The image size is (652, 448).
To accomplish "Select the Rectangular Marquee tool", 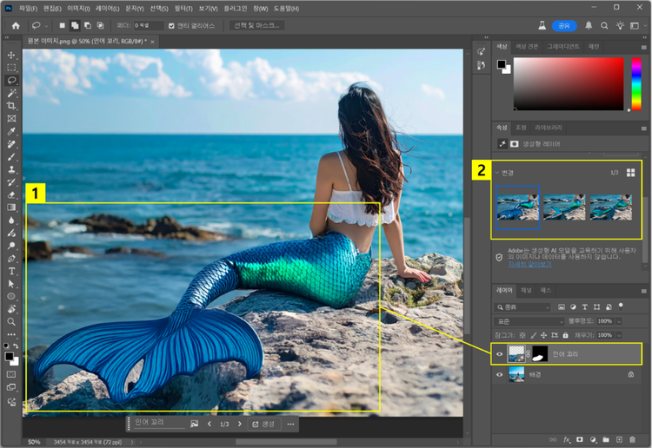I will point(11,67).
